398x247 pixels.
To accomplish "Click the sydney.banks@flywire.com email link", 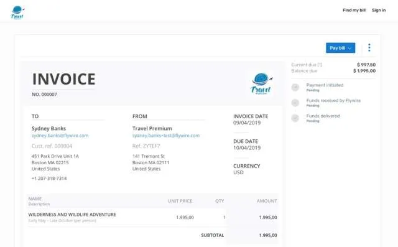I will click(60, 136).
